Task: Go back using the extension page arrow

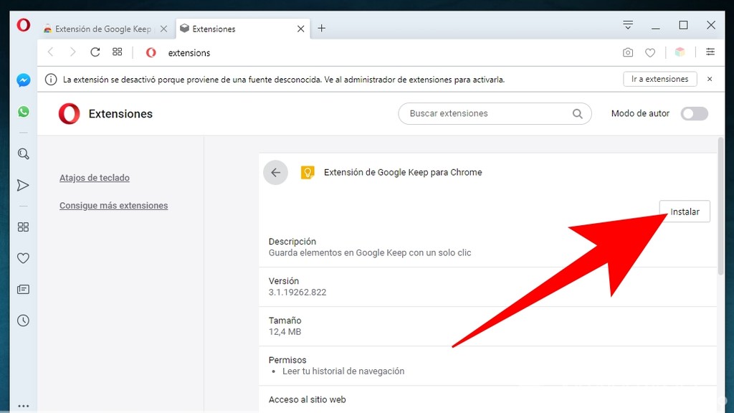Action: [276, 172]
